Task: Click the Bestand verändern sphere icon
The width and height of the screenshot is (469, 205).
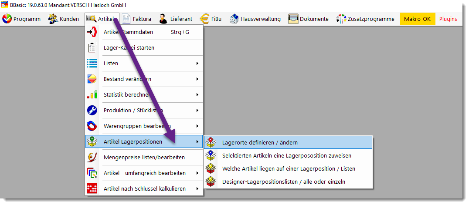Action: [x=92, y=79]
